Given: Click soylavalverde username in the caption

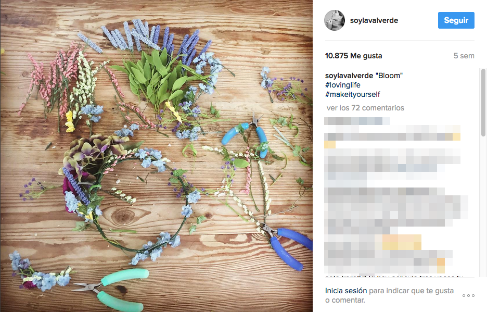Looking at the screenshot, I should [349, 76].
